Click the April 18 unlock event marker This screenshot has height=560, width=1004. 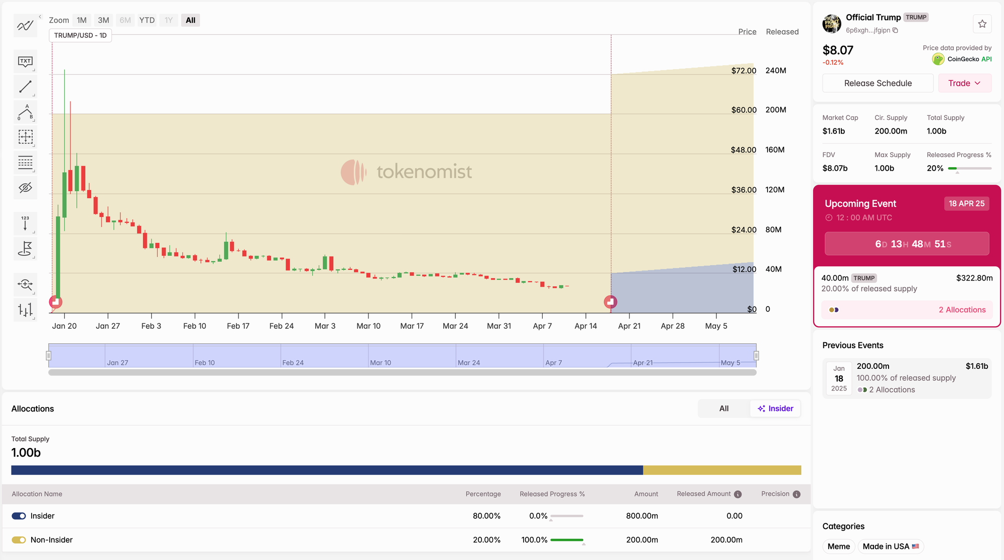610,302
